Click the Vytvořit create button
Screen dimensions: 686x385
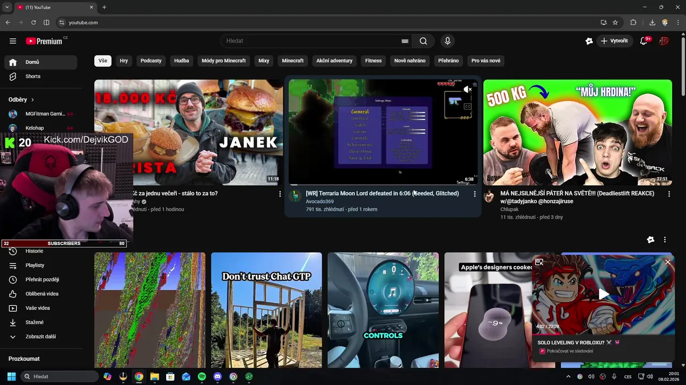(614, 41)
